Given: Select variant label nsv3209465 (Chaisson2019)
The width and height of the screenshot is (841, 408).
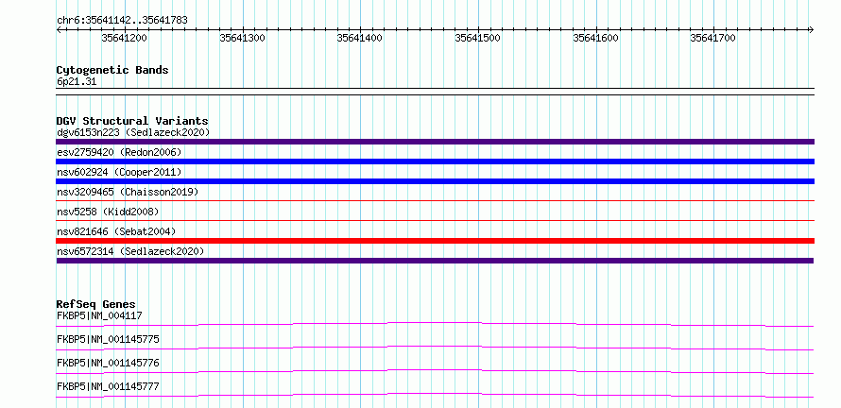Looking at the screenshot, I should click(128, 192).
